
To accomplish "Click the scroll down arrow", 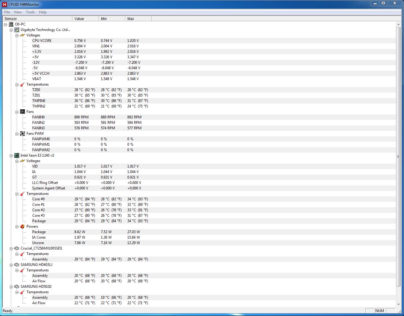I will pos(399,304).
